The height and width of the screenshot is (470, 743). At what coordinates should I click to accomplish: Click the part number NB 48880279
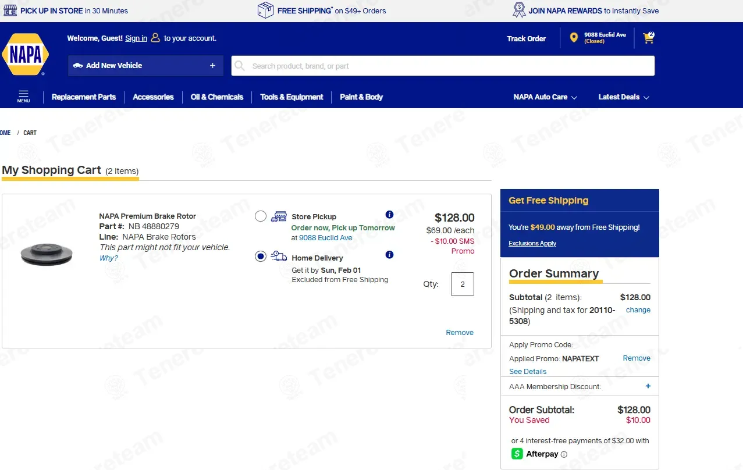[x=154, y=226]
